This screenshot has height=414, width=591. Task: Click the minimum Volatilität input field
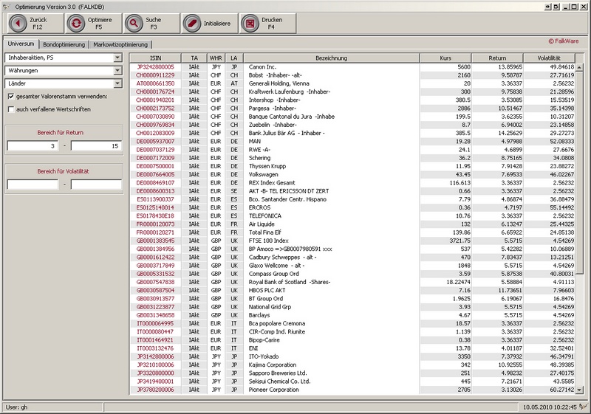[x=33, y=184]
